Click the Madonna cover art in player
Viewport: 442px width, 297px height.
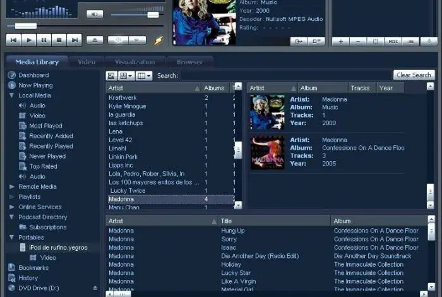pos(204,22)
